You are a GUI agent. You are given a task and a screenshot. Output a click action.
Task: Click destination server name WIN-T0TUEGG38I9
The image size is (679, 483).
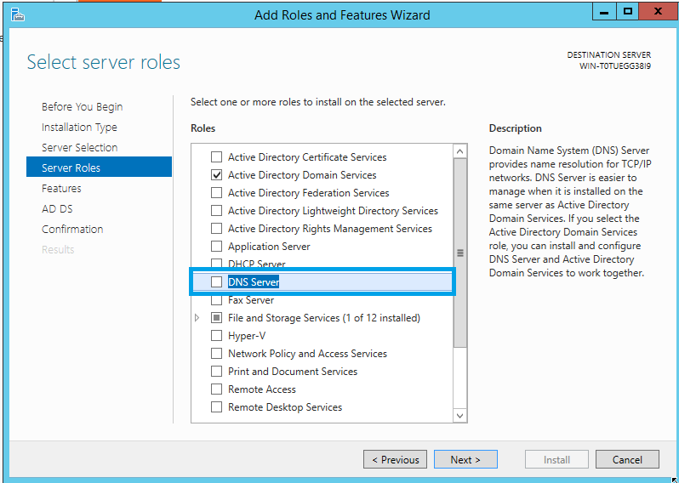(x=615, y=66)
